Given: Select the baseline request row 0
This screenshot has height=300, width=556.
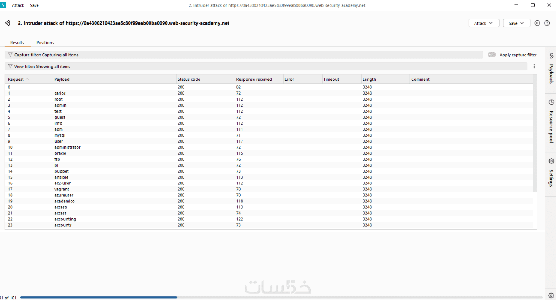Looking at the screenshot, I should 269,87.
